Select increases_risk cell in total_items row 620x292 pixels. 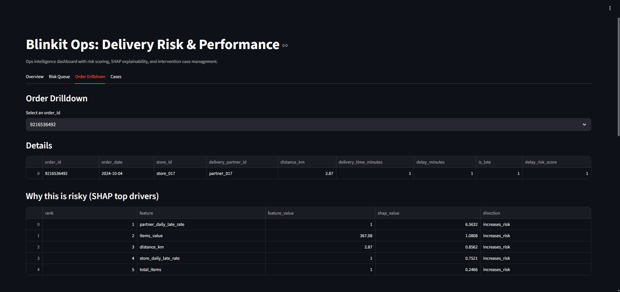pyautogui.click(x=536, y=270)
